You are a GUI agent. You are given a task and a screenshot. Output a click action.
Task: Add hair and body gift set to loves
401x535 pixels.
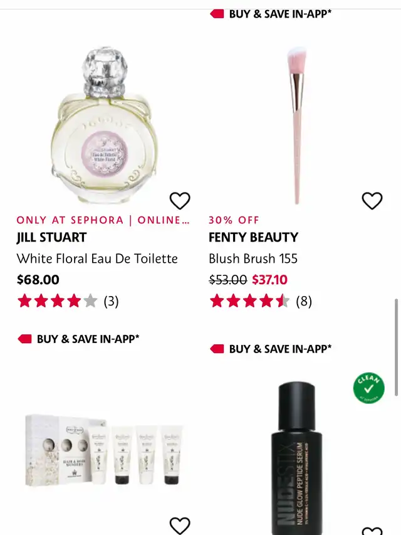click(x=180, y=526)
